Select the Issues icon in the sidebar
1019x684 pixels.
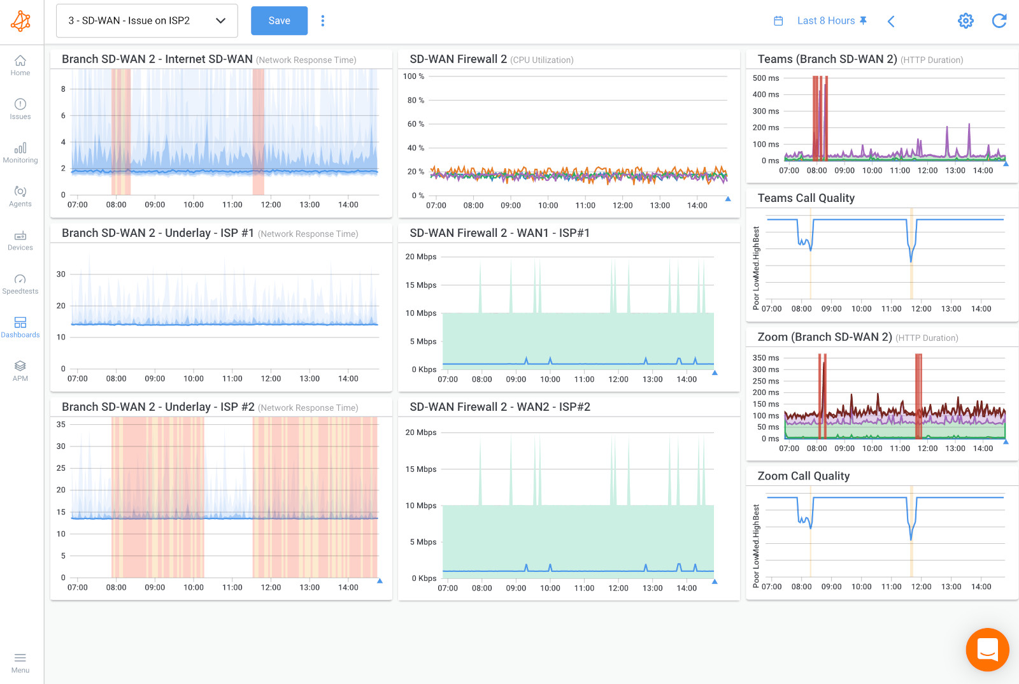20,110
